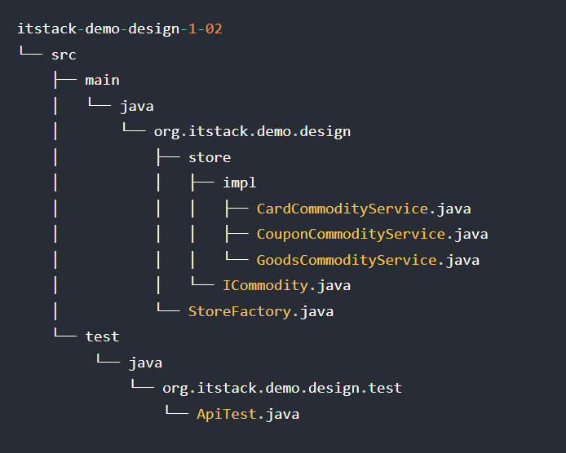Click the itstack-demo-design-1-02 root folder name
The width and height of the screenshot is (566, 453).
[119, 29]
